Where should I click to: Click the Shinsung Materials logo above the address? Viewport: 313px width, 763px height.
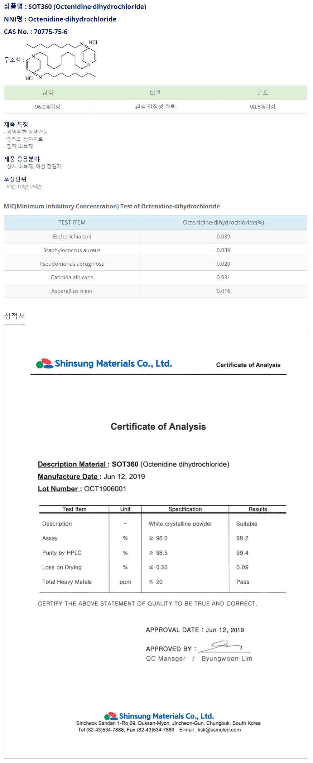159,716
